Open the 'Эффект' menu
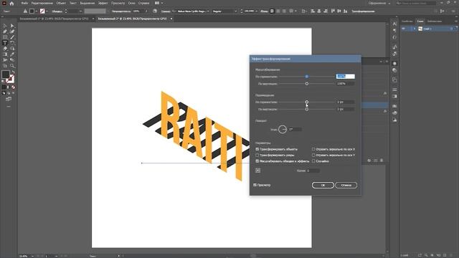Image resolution: width=459 pixels, height=258 pixels. coord(103,3)
